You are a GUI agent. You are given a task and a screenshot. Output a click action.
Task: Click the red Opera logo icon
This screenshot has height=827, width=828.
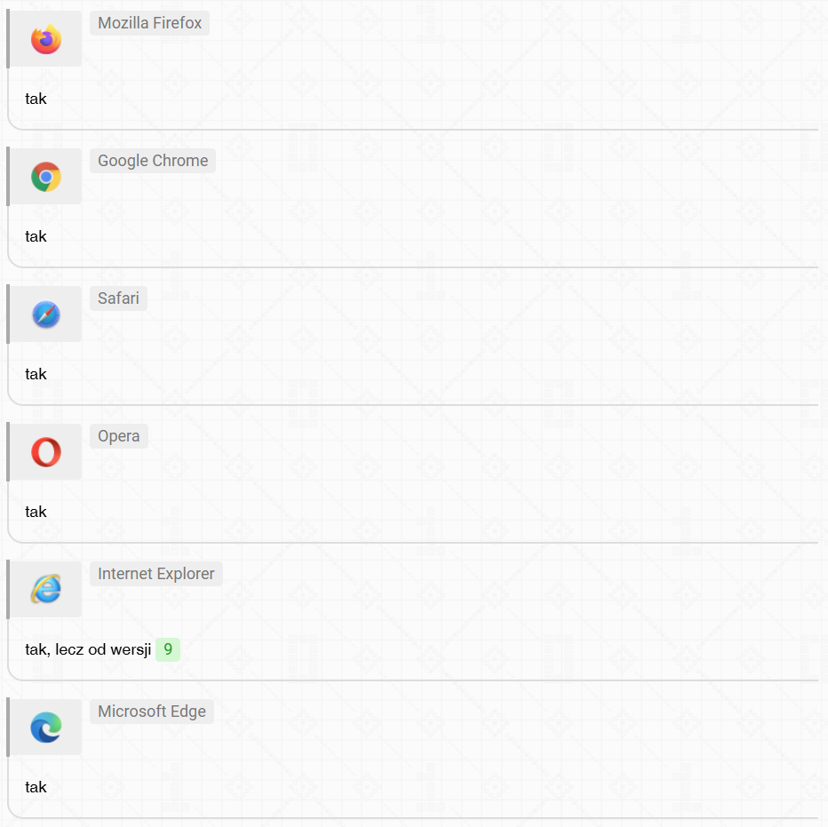point(46,452)
